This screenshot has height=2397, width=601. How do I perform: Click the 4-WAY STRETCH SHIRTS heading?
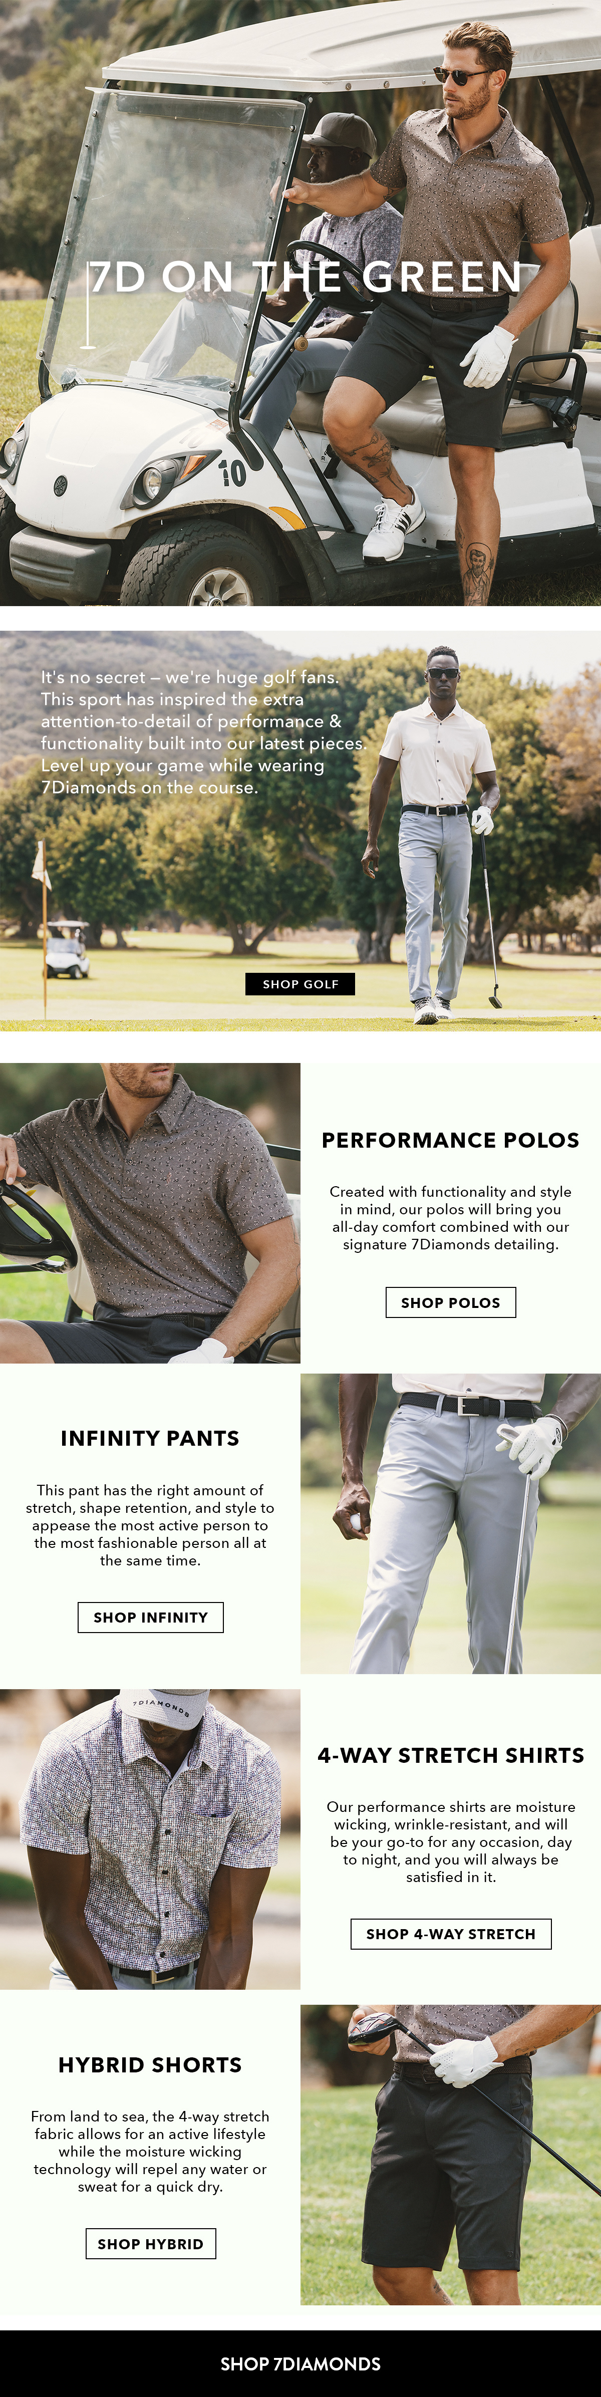[450, 1755]
